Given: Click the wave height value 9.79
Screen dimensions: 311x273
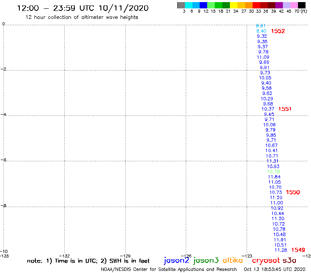Looking at the screenshot, I should click(x=270, y=130).
